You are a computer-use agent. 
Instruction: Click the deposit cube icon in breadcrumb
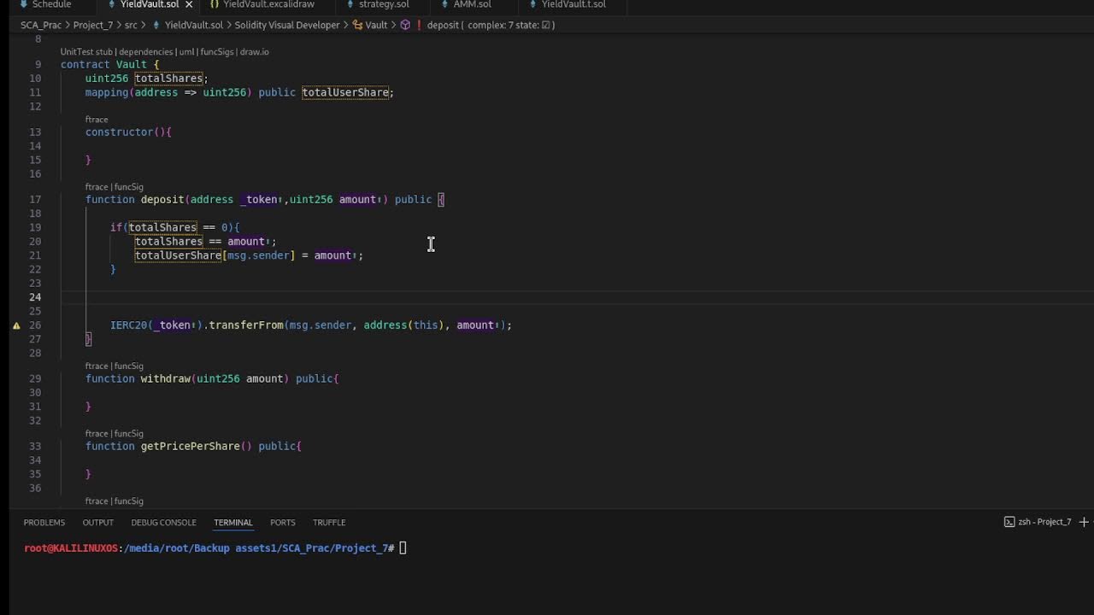(x=405, y=25)
